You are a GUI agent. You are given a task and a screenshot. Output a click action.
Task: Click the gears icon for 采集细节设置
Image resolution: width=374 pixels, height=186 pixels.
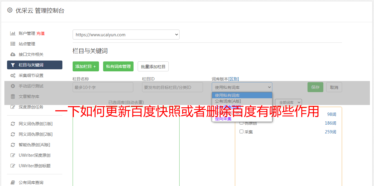13,75
